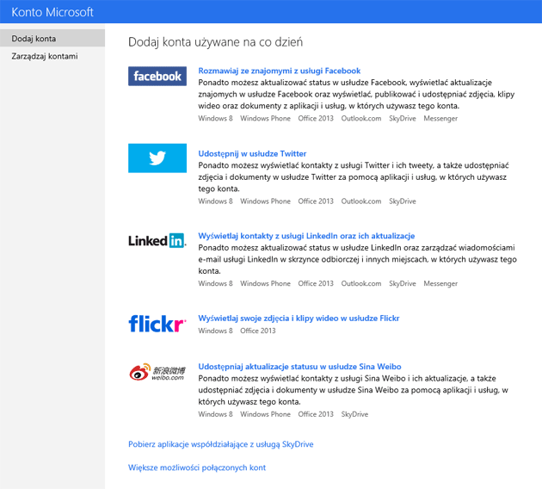Click SkyDrive label in Twitter row
Viewport: 542px width, 489px height.
tap(403, 201)
